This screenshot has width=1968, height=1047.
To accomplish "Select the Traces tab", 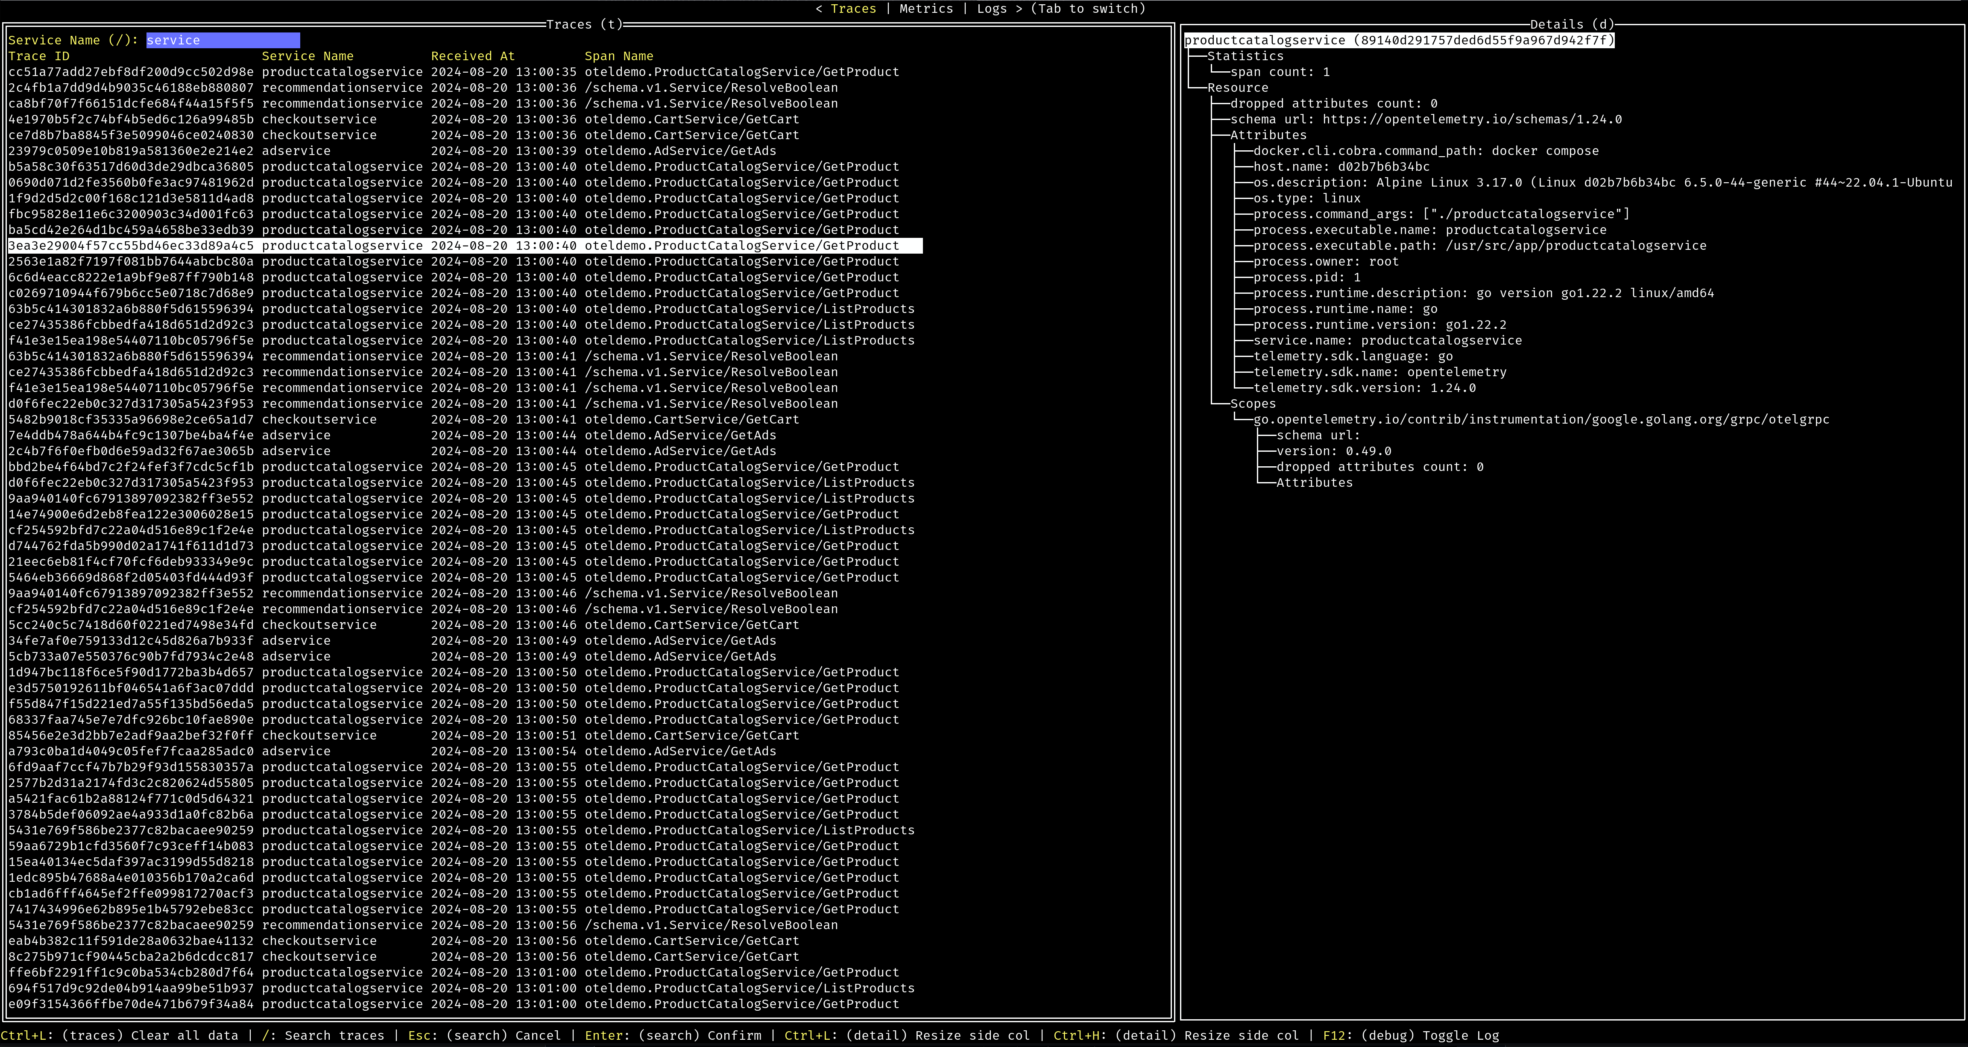I will [852, 9].
